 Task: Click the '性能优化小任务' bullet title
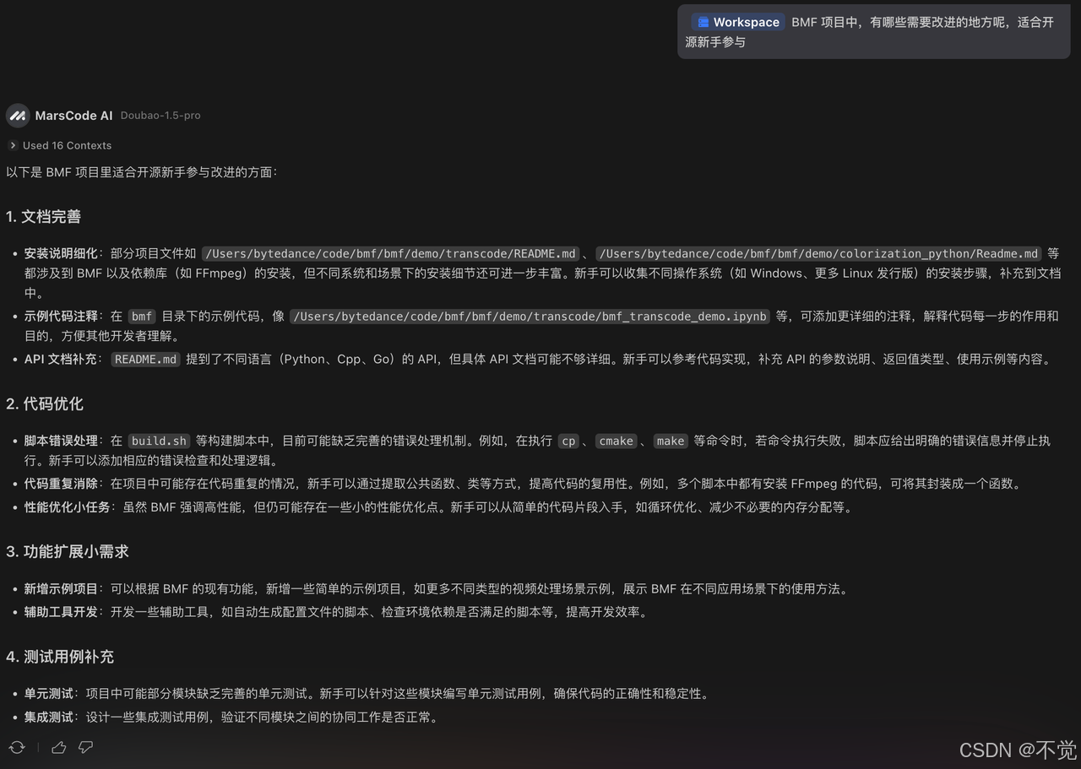click(68, 507)
